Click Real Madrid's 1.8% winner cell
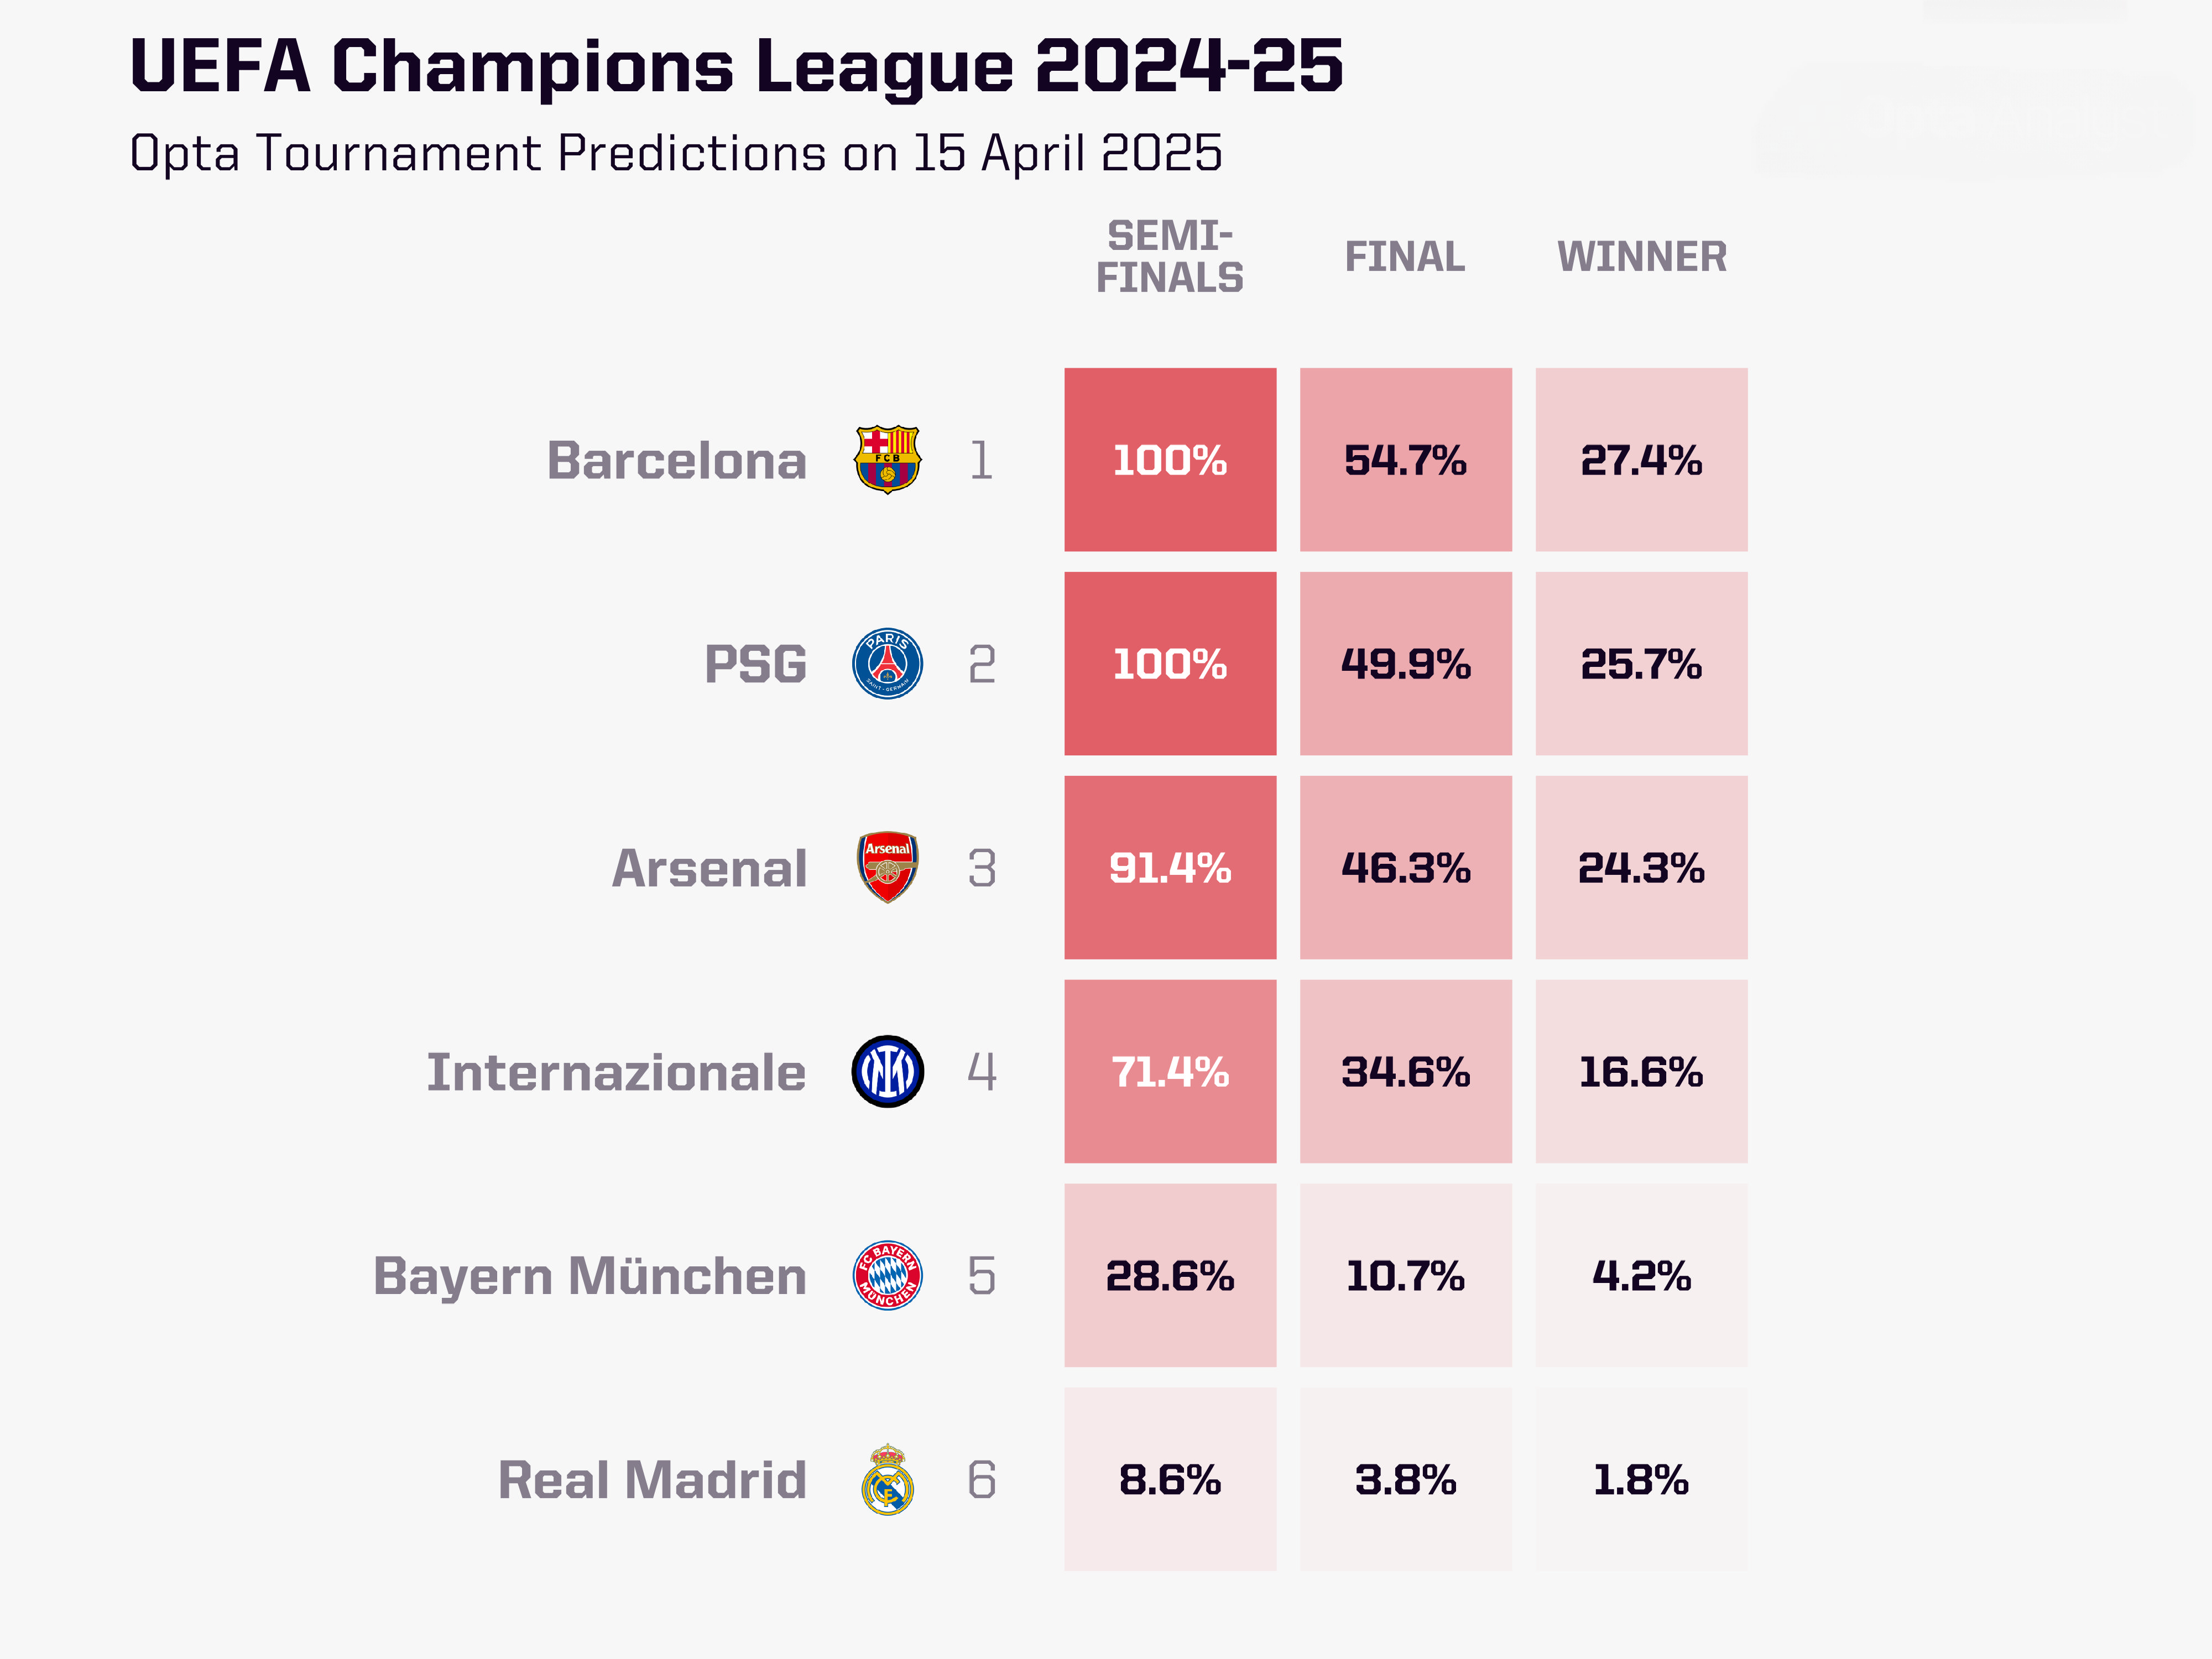This screenshot has height=1659, width=2212. pyautogui.click(x=1641, y=1479)
